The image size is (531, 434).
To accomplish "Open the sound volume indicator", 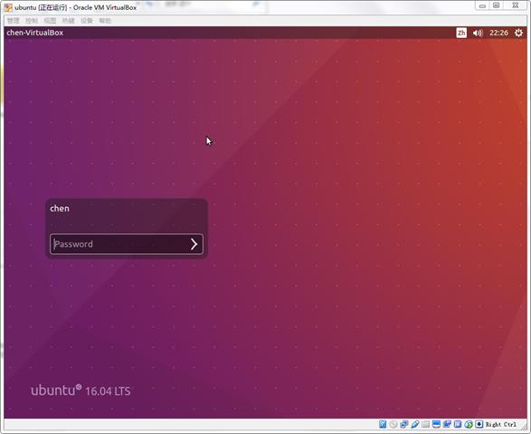I will [x=478, y=33].
